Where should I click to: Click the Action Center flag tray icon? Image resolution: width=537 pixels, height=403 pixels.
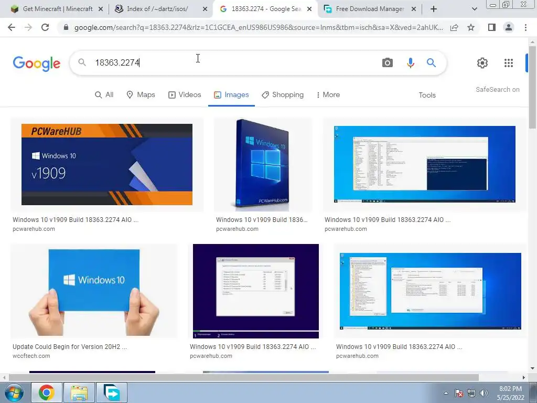(458, 393)
